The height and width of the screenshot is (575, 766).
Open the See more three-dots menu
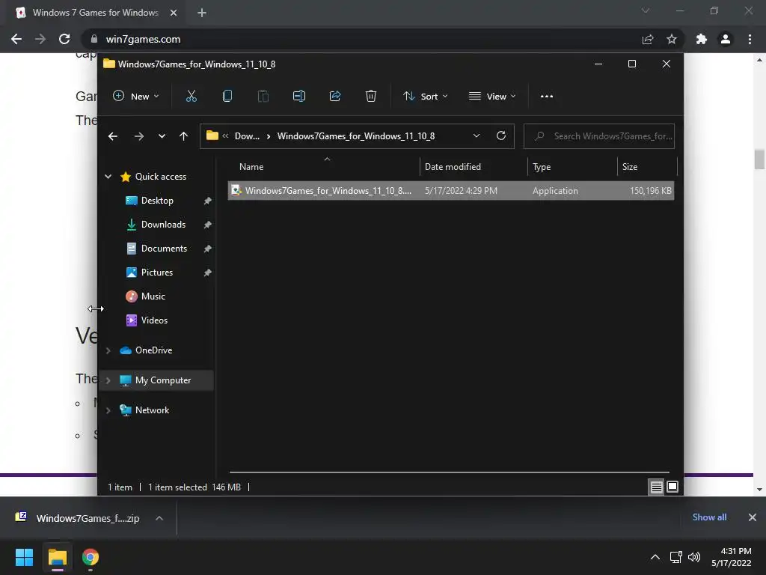tap(547, 97)
